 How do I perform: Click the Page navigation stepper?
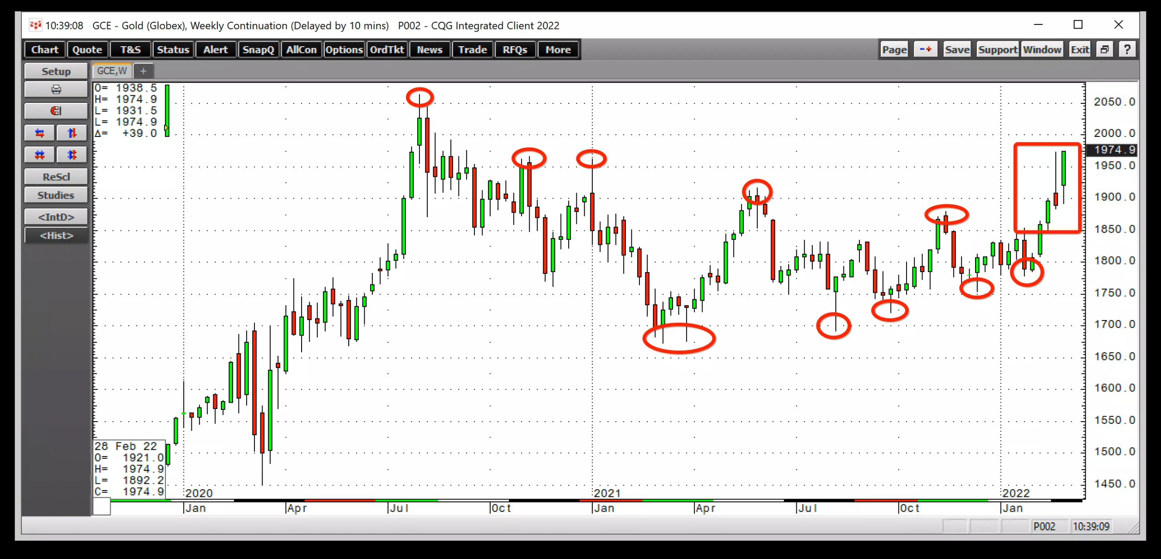click(x=926, y=49)
